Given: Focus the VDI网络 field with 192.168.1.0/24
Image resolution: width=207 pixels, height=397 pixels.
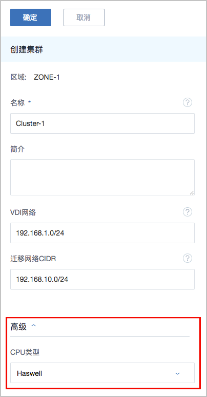Looking at the screenshot, I should tap(102, 233).
